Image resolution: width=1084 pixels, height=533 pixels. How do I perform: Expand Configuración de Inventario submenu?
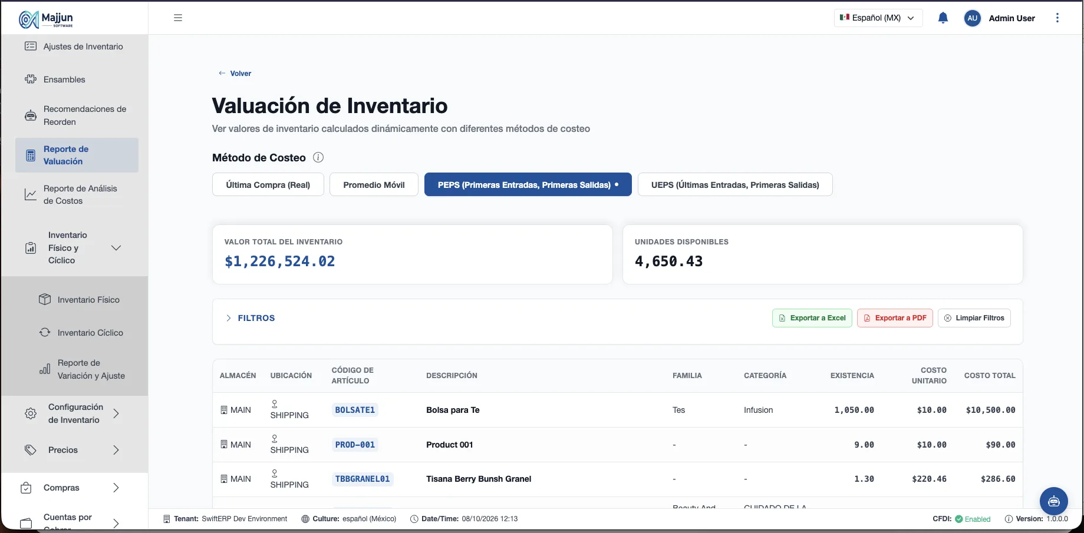pos(116,413)
